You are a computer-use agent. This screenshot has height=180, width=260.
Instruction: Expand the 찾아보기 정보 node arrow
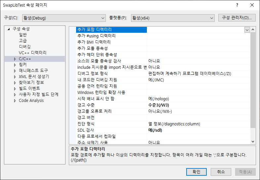click(15, 83)
